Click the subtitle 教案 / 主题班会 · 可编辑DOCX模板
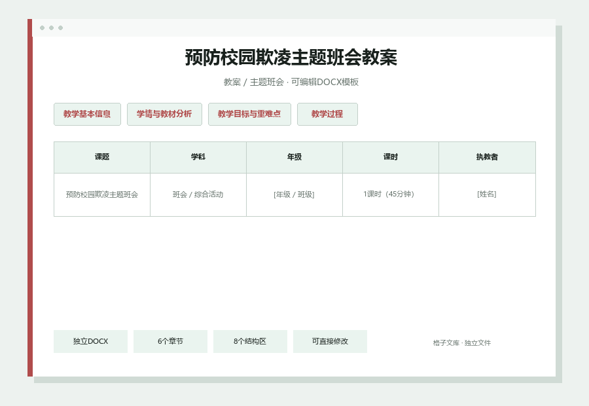Image resolution: width=589 pixels, height=406 pixels. 291,82
